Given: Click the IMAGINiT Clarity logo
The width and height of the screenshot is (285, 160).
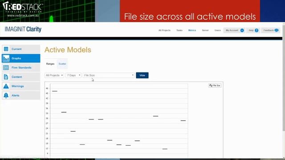Looking at the screenshot, I should (23, 29).
